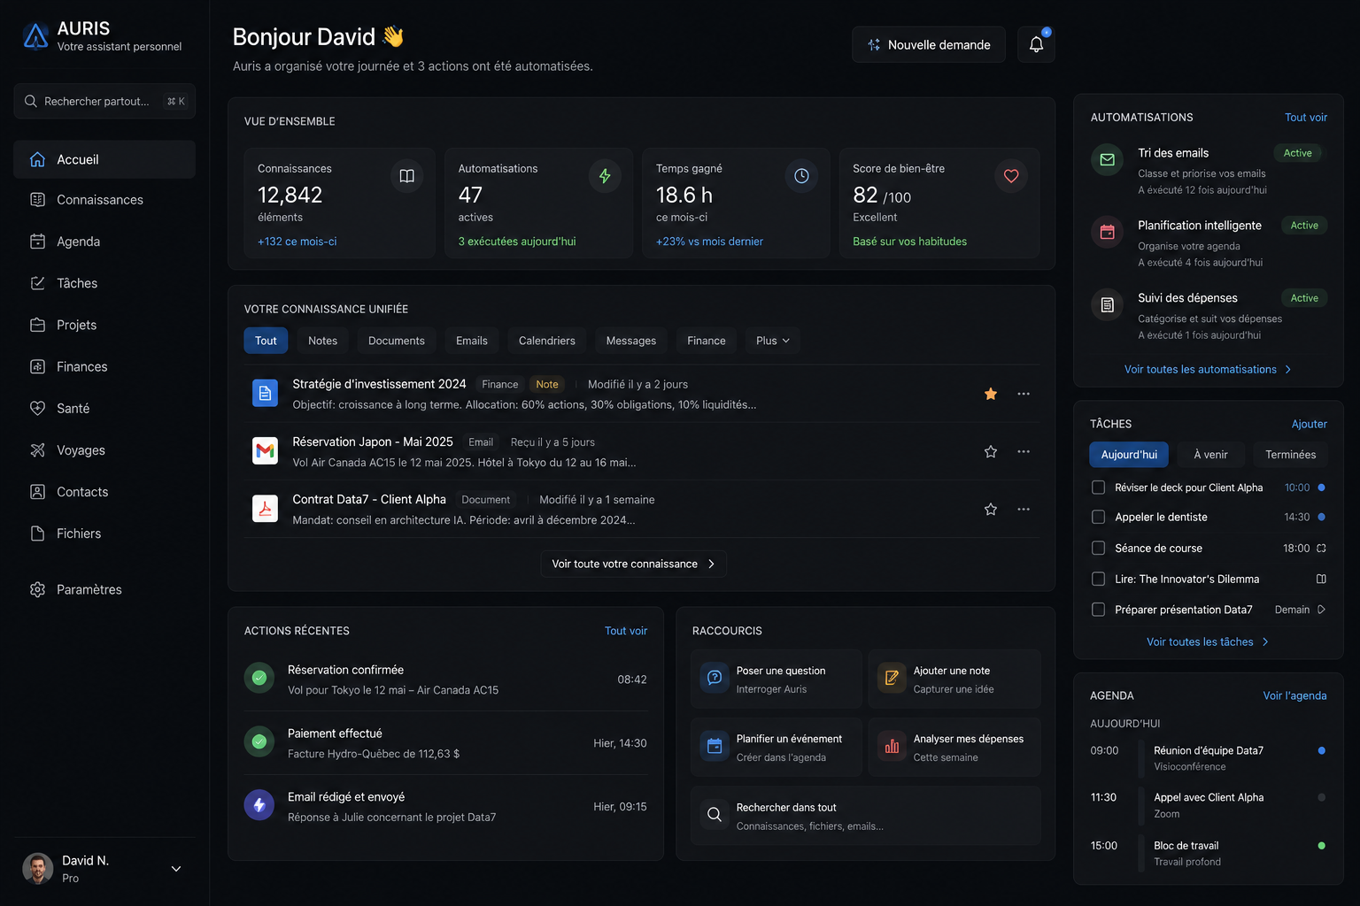Switch to the Emails filter tab

(471, 341)
